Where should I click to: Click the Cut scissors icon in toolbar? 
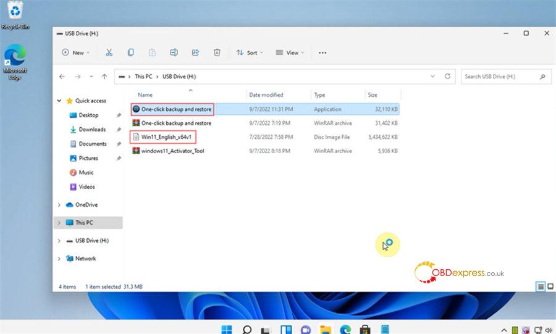109,52
